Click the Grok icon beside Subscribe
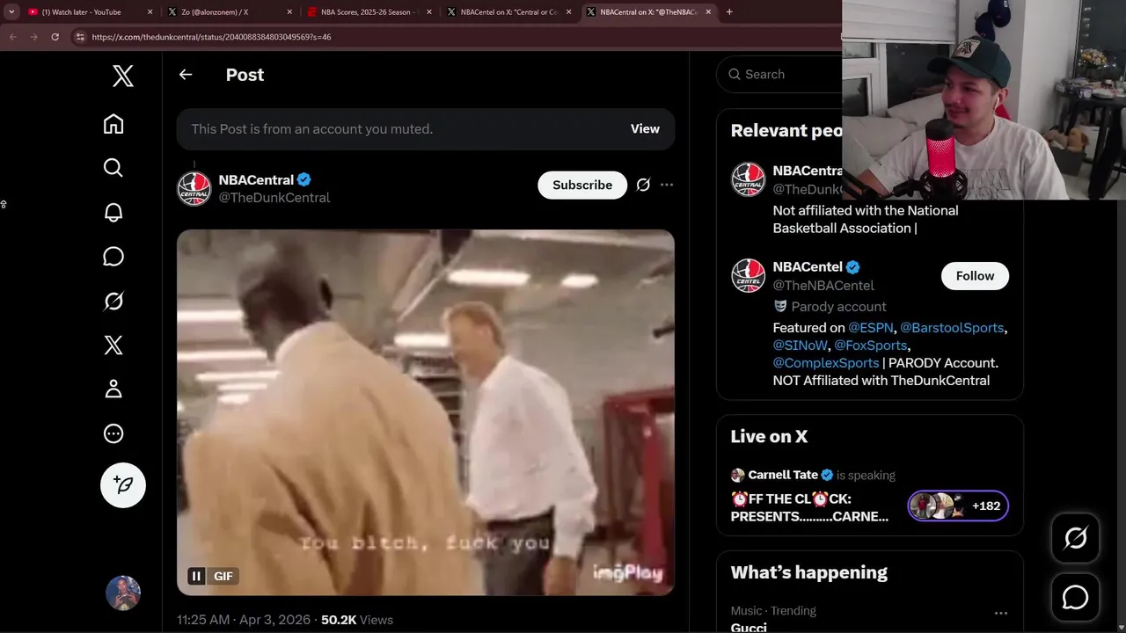Image resolution: width=1126 pixels, height=633 pixels. [643, 185]
